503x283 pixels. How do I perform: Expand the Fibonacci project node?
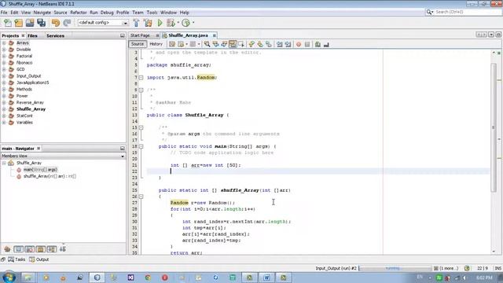(x=4, y=63)
